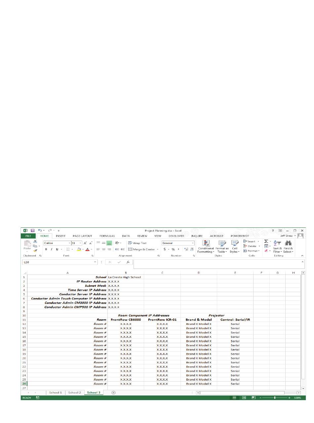
Task: Toggle Underline formatting
Action: (x=57, y=249)
